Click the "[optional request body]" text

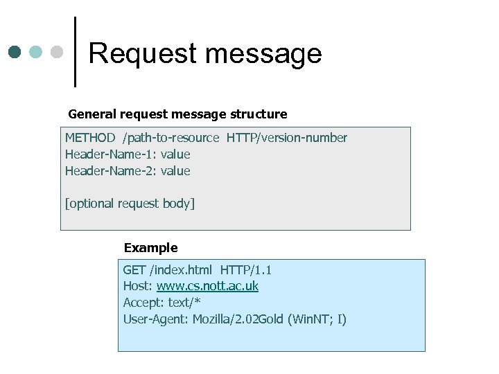pyautogui.click(x=130, y=204)
